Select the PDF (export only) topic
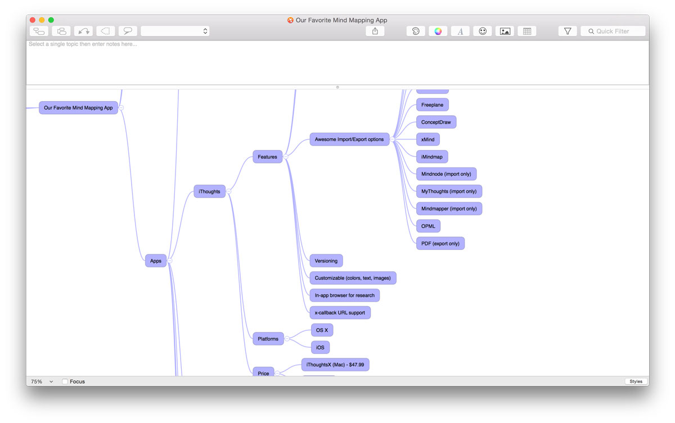Screen dimensions: 675x423 point(440,243)
